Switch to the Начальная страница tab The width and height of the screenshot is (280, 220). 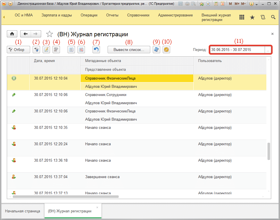point(22,211)
